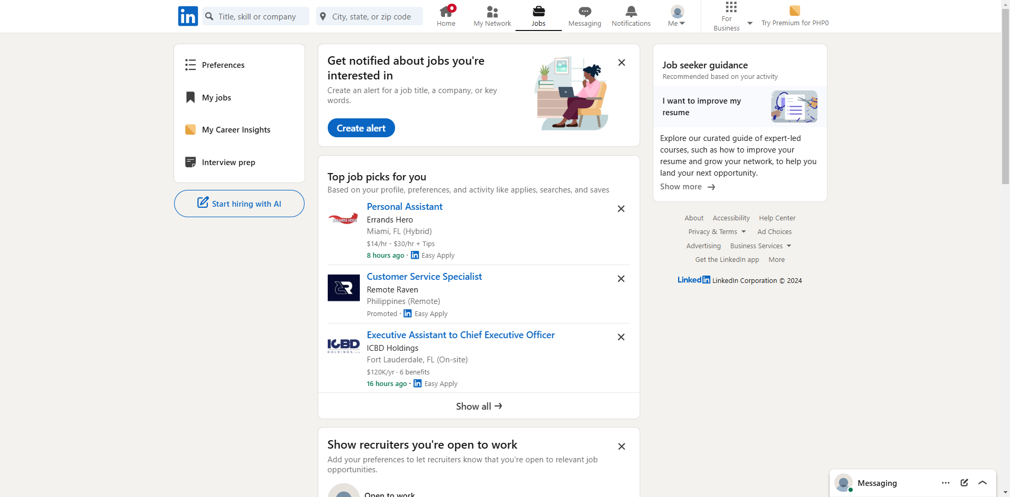The height and width of the screenshot is (497, 1010).
Task: Click the Create alert button
Action: (361, 128)
